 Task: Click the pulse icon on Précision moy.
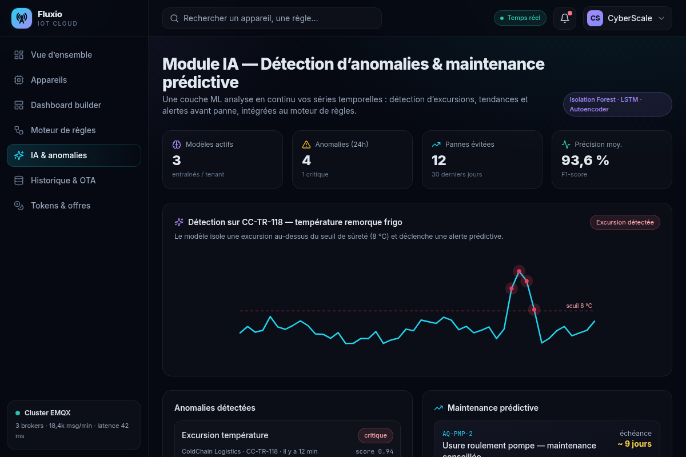(566, 145)
